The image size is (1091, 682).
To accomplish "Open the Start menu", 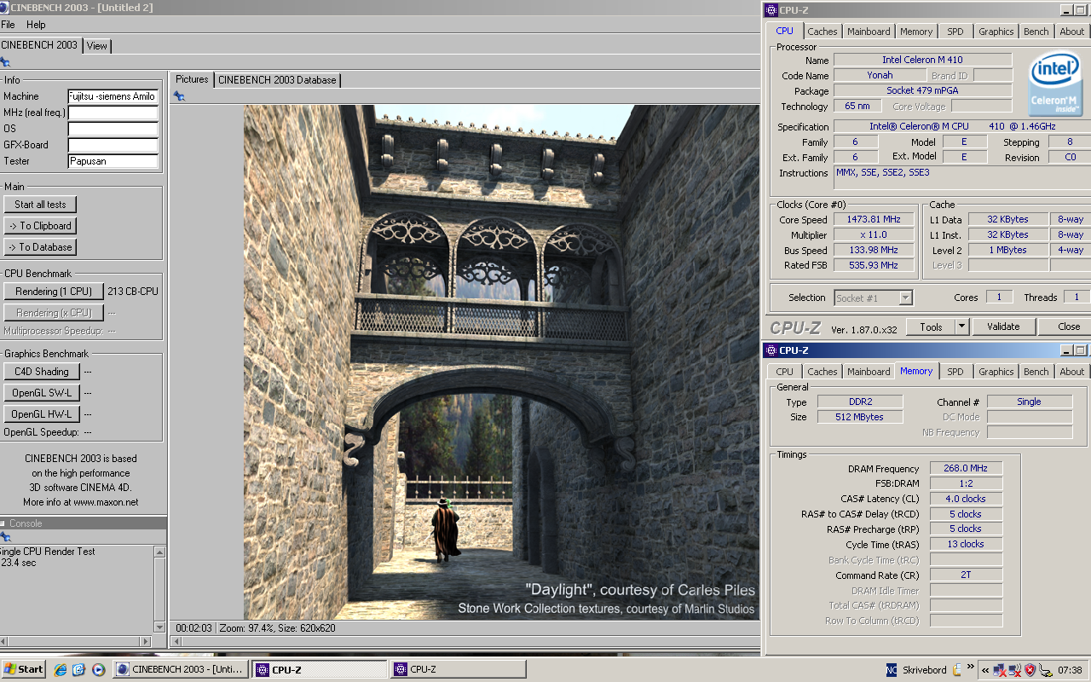I will (24, 669).
